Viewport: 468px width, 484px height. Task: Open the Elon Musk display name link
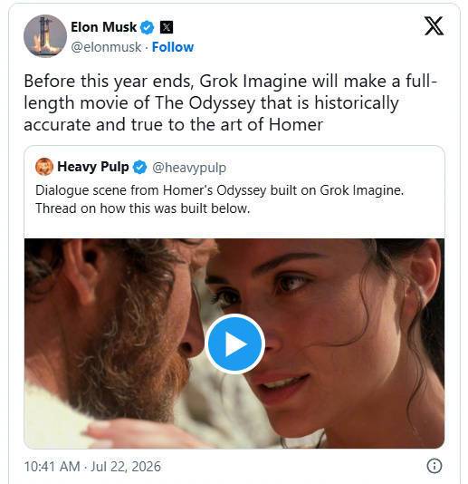[x=103, y=27]
